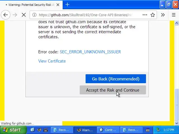Launch the browser quick launch icon

click(39, 130)
